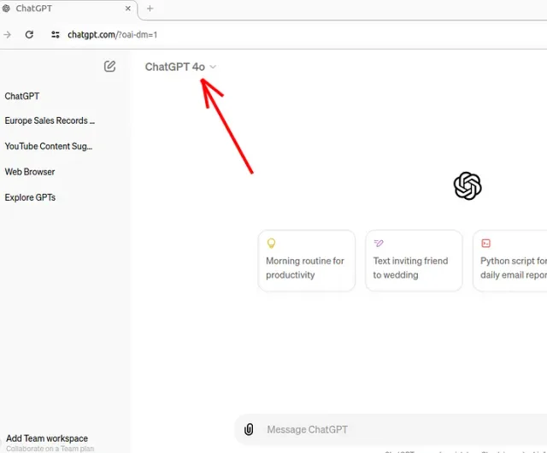Open a new browser tab with plus
This screenshot has width=547, height=453.
coord(150,9)
